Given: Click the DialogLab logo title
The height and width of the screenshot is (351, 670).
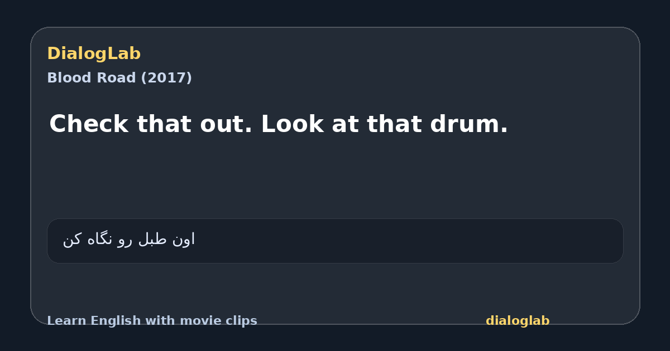Looking at the screenshot, I should pos(94,53).
